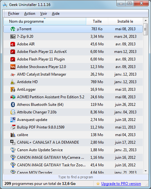The width and height of the screenshot is (151, 189).
Task: Select 'Antidote HD' program name
Action: click(27, 82)
